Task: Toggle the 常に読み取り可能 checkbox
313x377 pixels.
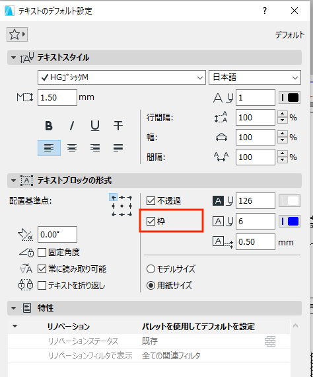Action: tap(42, 269)
